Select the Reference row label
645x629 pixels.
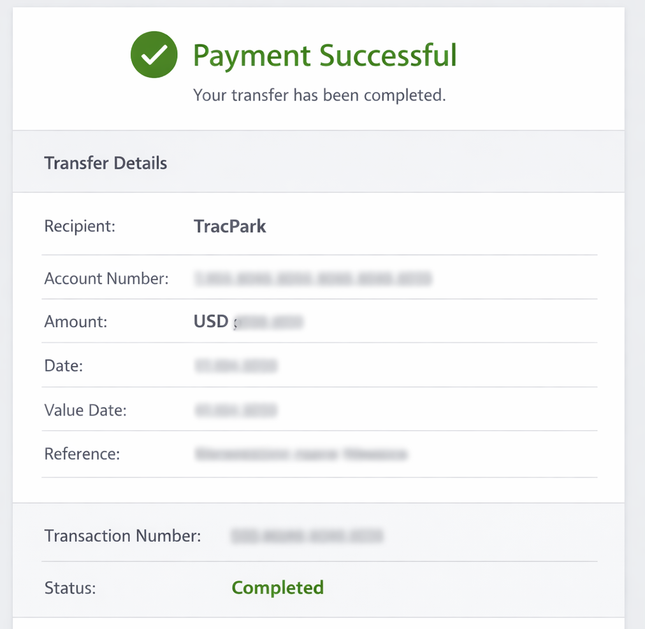pos(81,454)
